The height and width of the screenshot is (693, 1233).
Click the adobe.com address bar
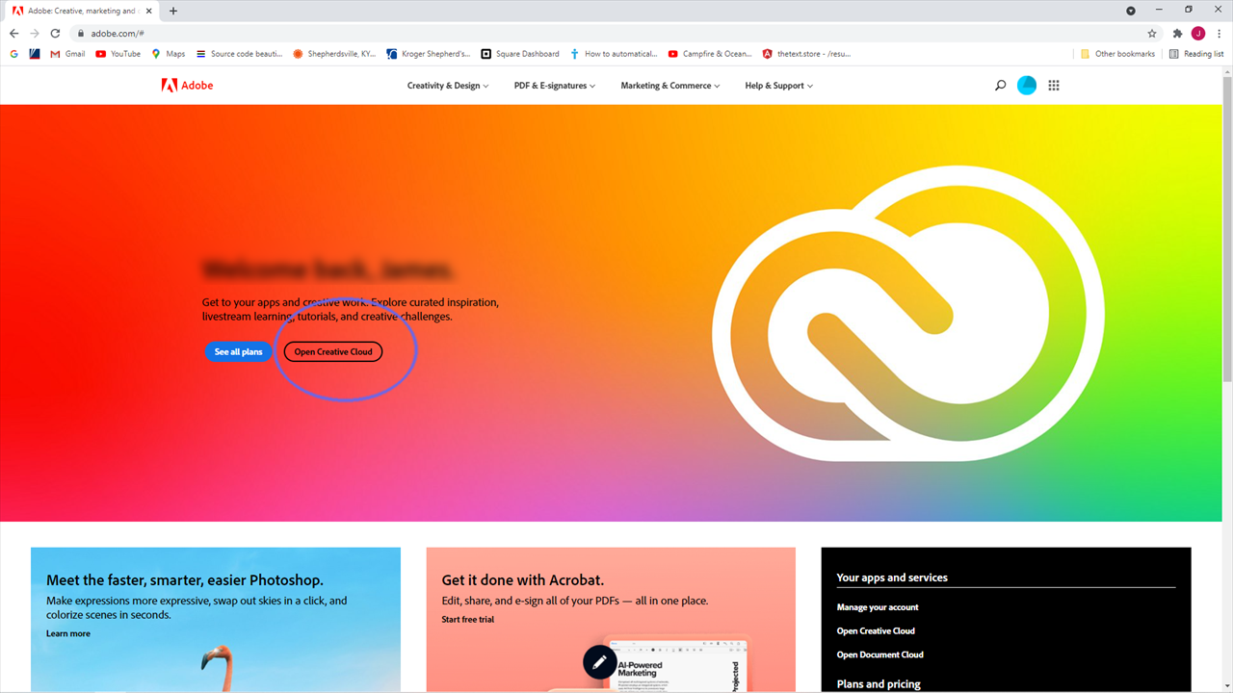616,33
